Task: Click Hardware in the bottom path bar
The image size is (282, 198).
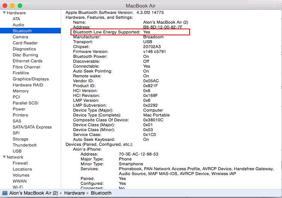Action: point(74,193)
